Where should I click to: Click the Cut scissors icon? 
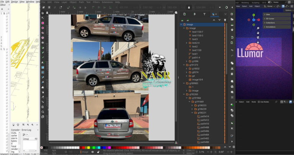tap(232, 68)
